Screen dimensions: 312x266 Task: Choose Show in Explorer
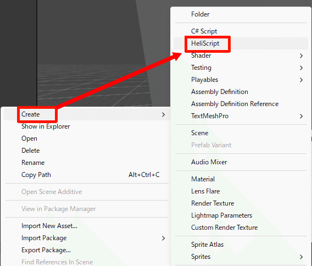click(46, 126)
